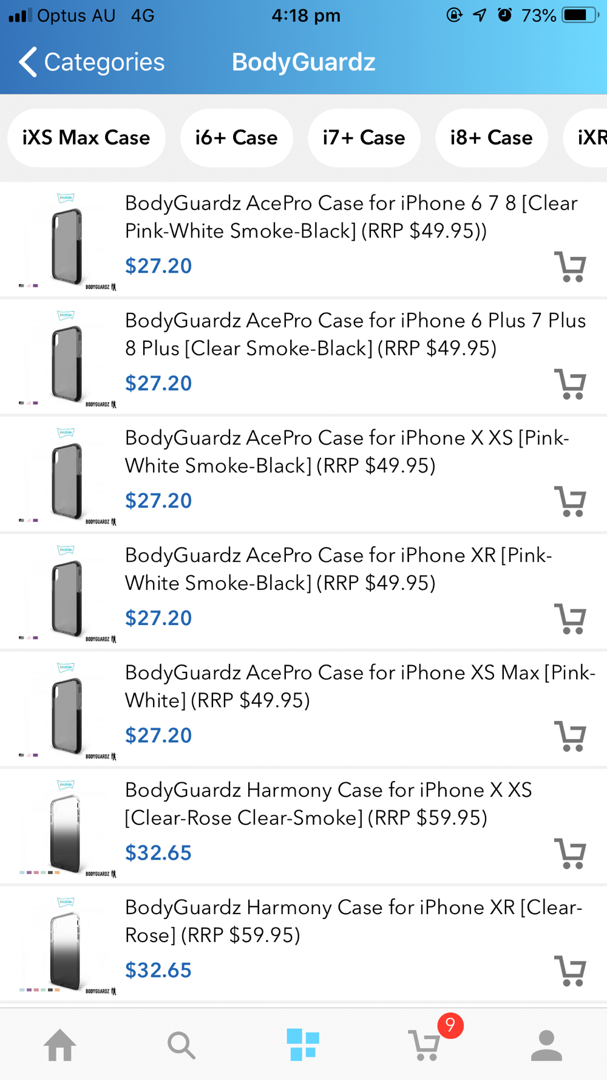Screen dimensions: 607x1080
Task: Go back to Categories
Action: [x=92, y=62]
